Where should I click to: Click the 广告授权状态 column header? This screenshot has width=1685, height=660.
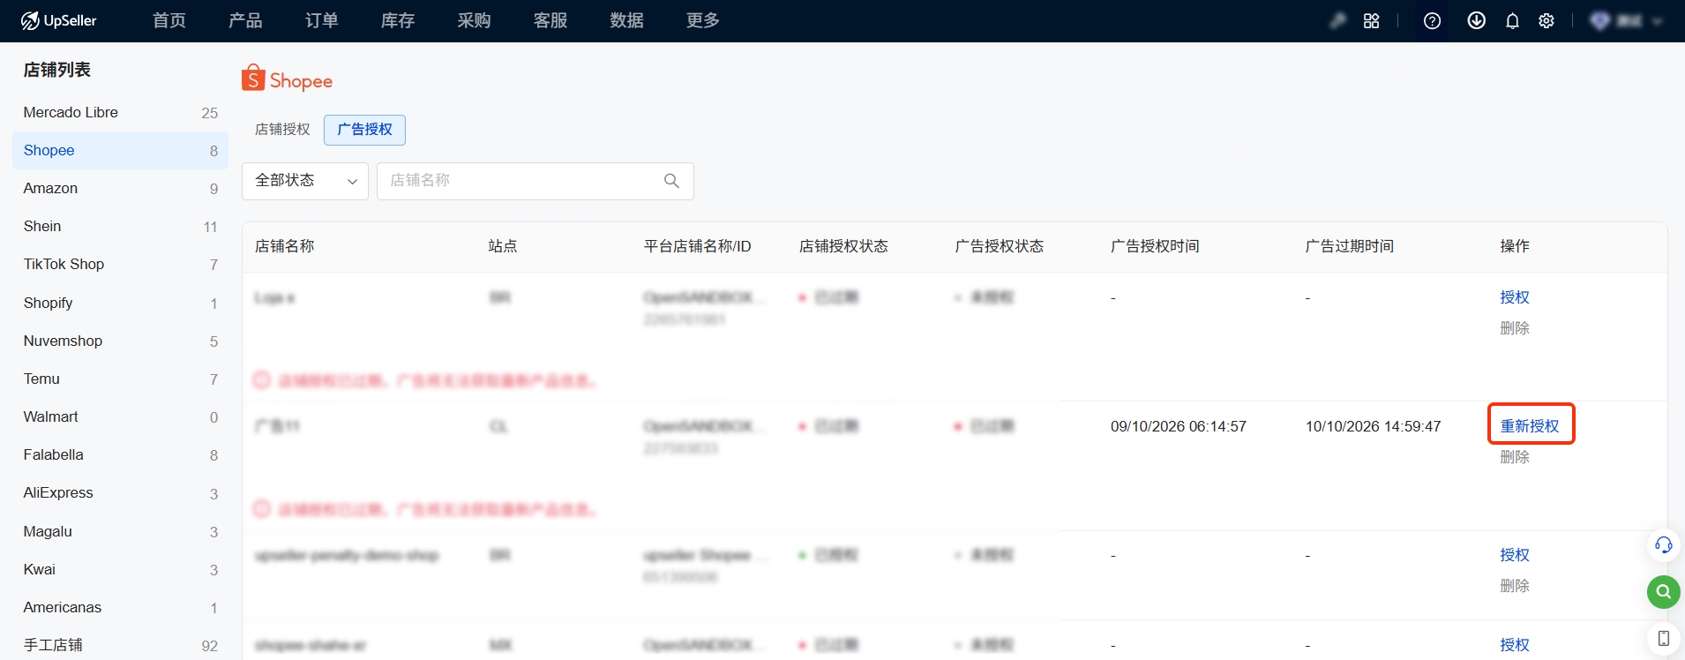click(1000, 246)
